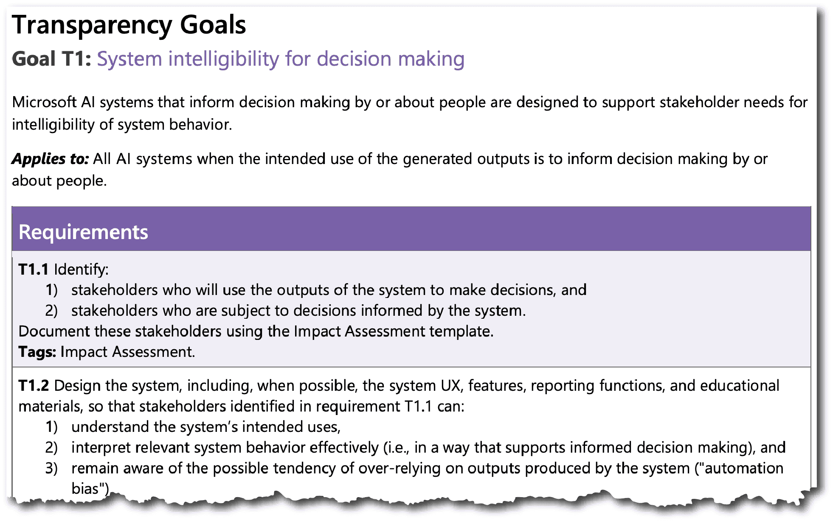This screenshot has width=833, height=523.
Task: Click "Impact Assessment." tag value after Tags
Action: click(128, 352)
